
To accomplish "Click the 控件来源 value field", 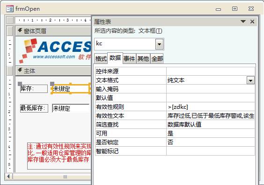I will (x=211, y=71).
